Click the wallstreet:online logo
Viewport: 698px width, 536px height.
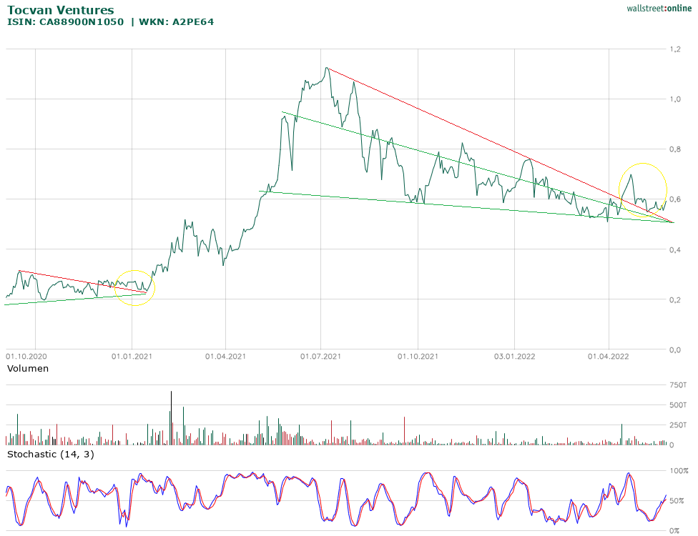pyautogui.click(x=659, y=8)
